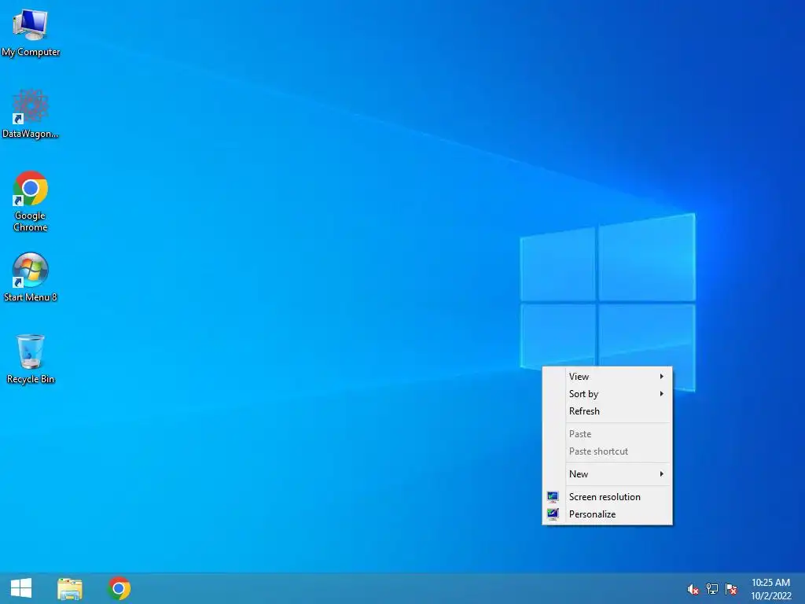This screenshot has width=805, height=604.
Task: Choose Refresh from the context menu
Action: pyautogui.click(x=608, y=411)
